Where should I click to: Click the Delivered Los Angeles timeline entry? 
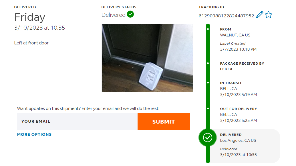coord(238,140)
